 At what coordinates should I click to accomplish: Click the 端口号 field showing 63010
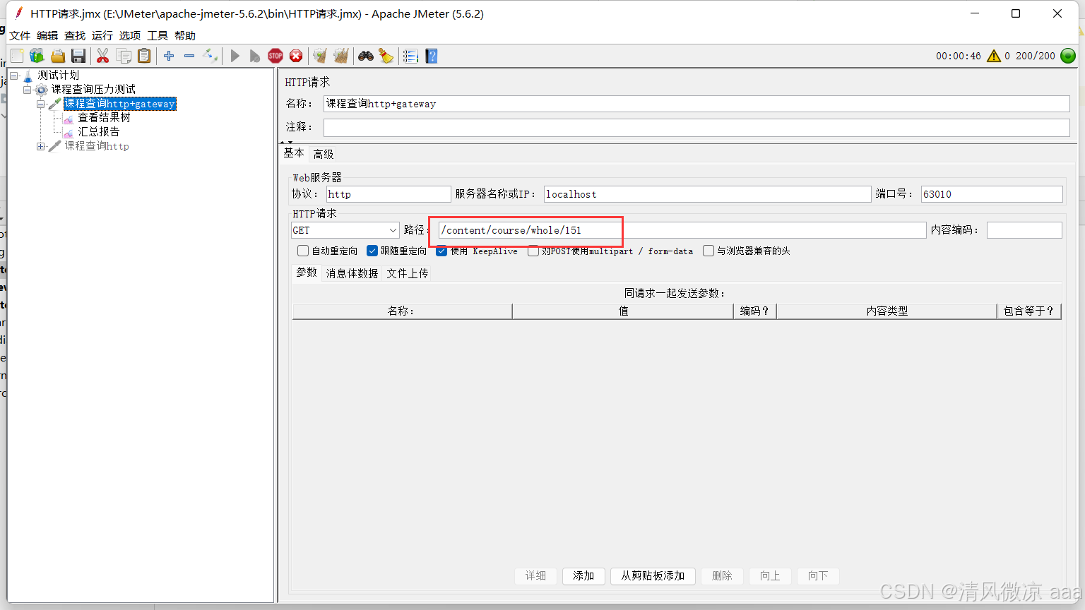992,194
